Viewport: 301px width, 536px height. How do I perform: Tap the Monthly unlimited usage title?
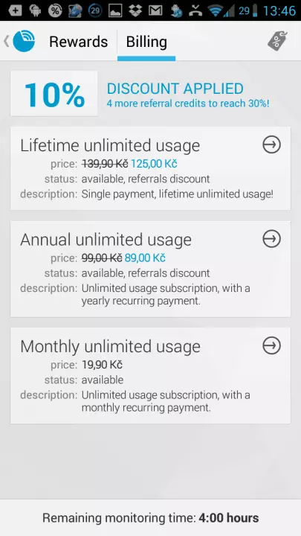point(110,346)
